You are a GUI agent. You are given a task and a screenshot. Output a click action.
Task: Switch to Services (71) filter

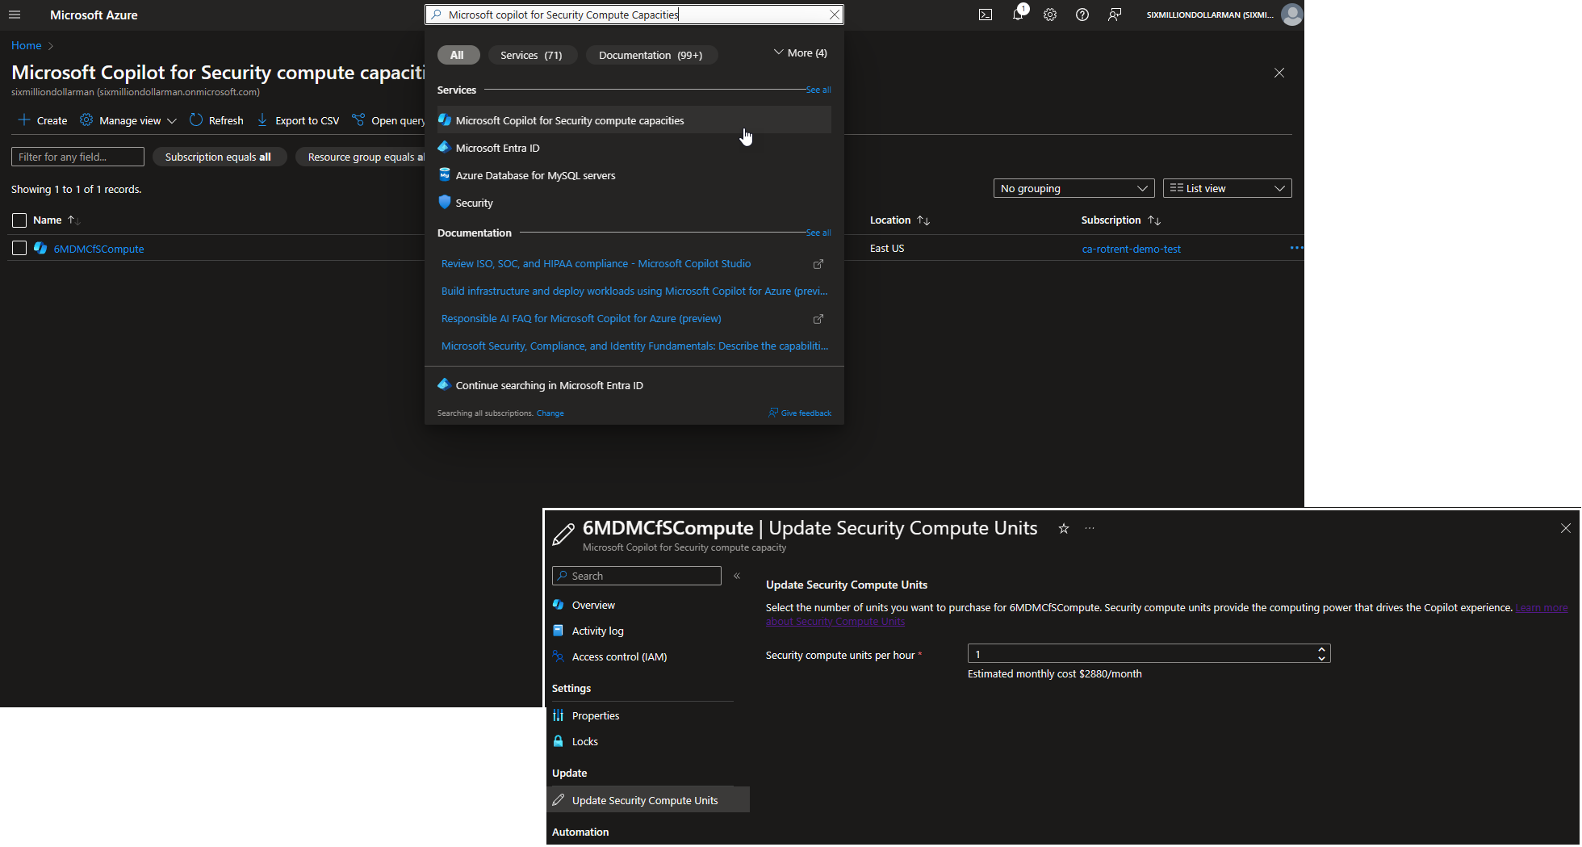(531, 55)
